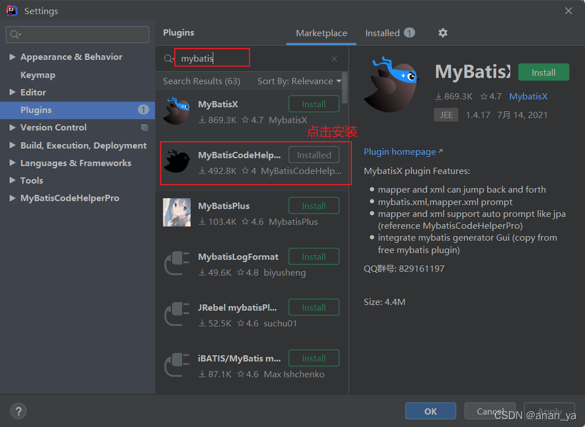The width and height of the screenshot is (585, 427).
Task: Focus the plugin search field with mybatis
Action: (x=253, y=59)
